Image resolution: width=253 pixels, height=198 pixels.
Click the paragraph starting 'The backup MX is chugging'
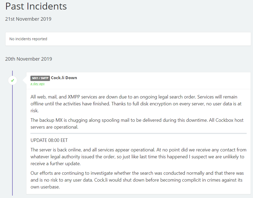[137, 124]
